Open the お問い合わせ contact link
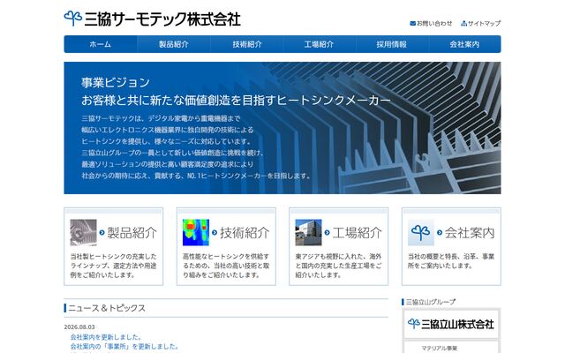The height and width of the screenshot is (353, 565). pyautogui.click(x=434, y=24)
